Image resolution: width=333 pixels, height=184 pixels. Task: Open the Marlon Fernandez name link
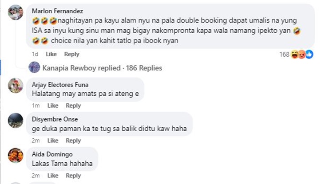pos(57,11)
